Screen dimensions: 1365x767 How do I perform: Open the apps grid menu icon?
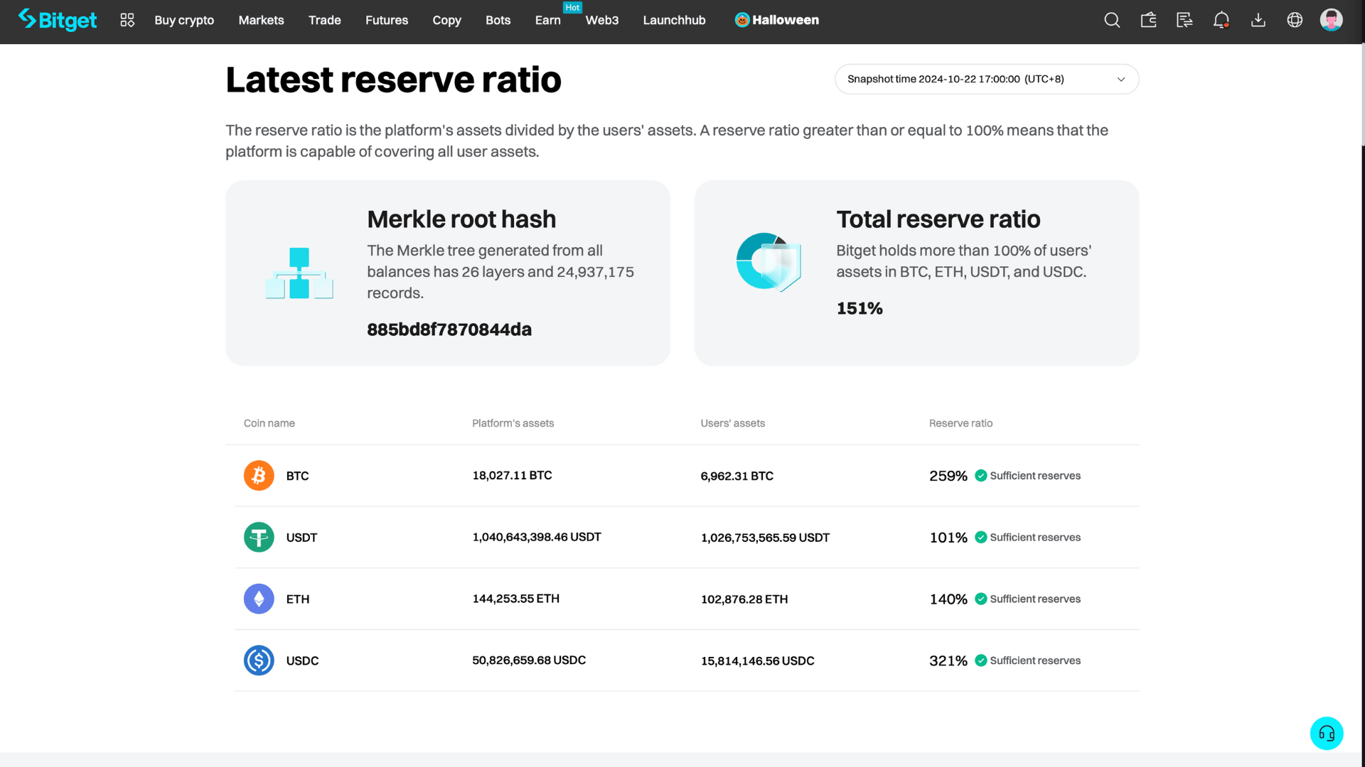tap(127, 20)
